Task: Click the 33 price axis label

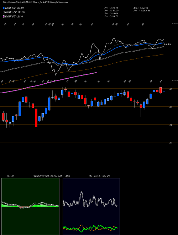Action: coord(171,107)
